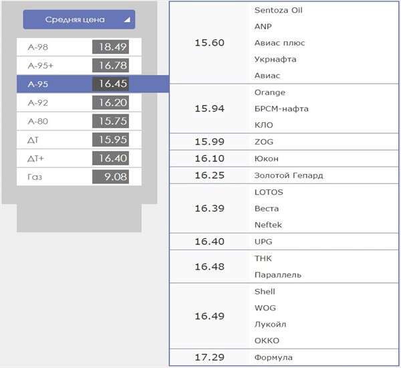Click the 16.45 price value

pos(110,84)
